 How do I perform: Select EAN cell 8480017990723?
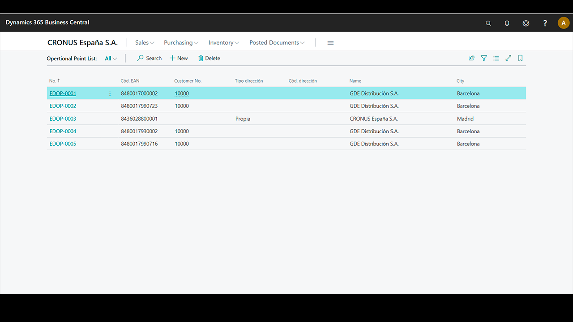tap(139, 106)
